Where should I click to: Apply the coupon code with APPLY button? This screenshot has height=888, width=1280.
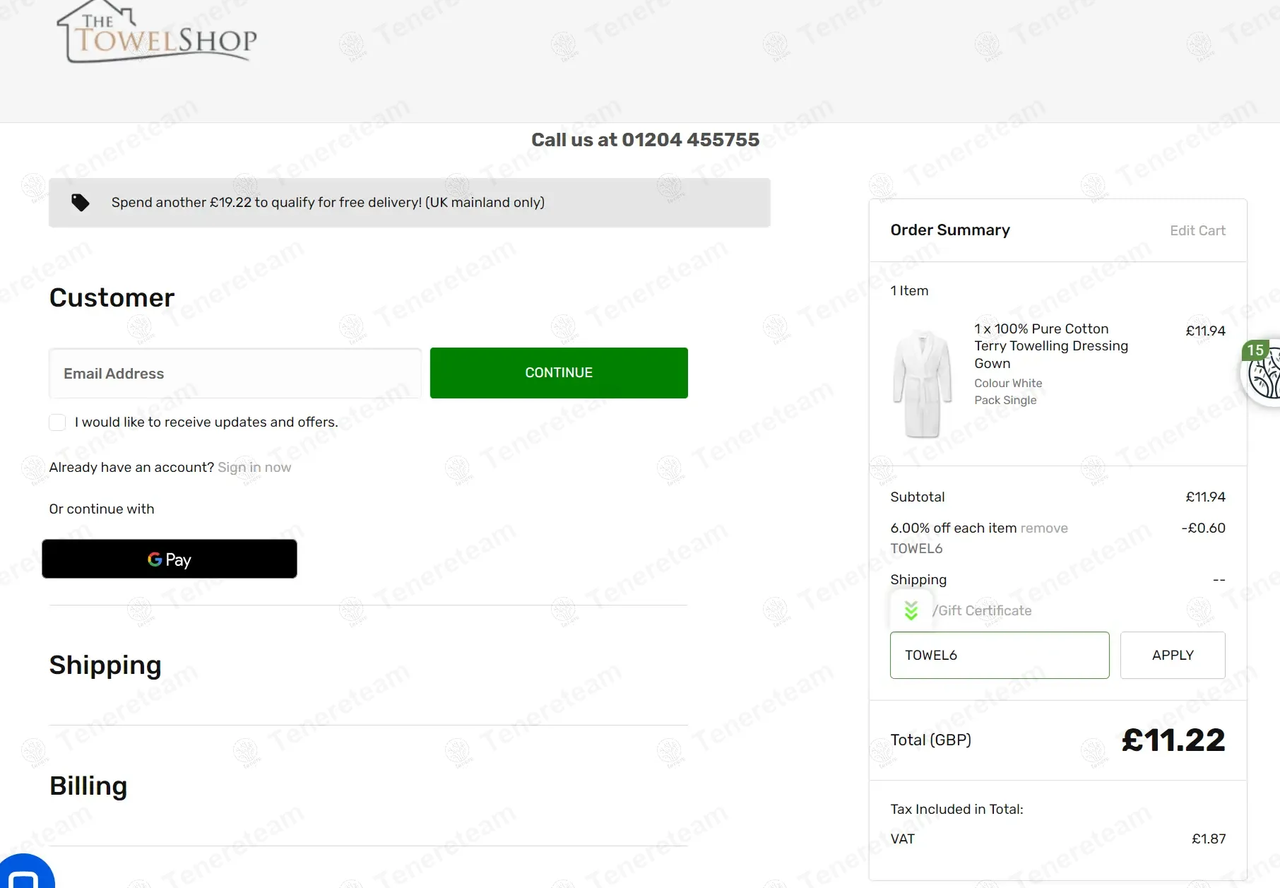(1173, 655)
